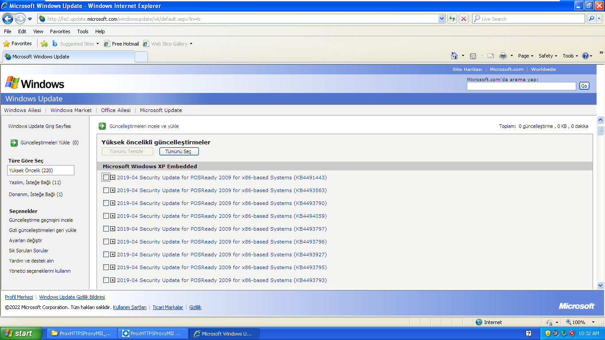Expand details for update KB4493797
The width and height of the screenshot is (605, 340).
113,229
